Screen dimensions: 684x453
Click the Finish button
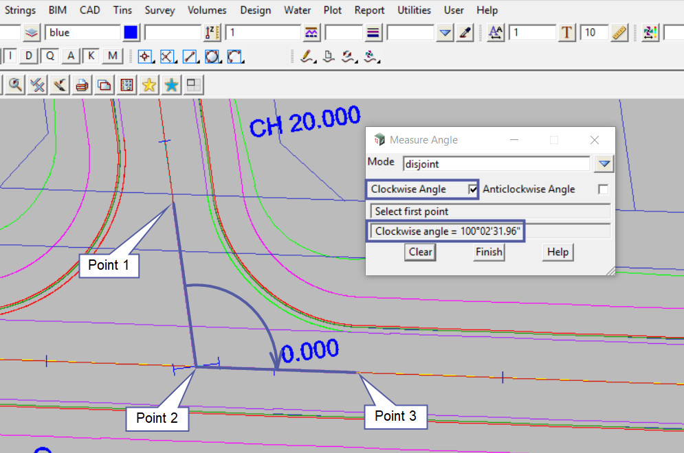(x=489, y=252)
